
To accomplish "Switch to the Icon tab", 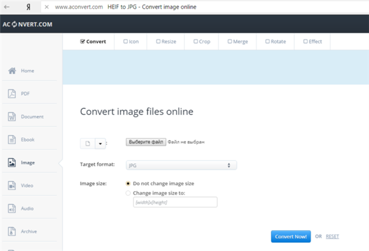I will pyautogui.click(x=131, y=41).
